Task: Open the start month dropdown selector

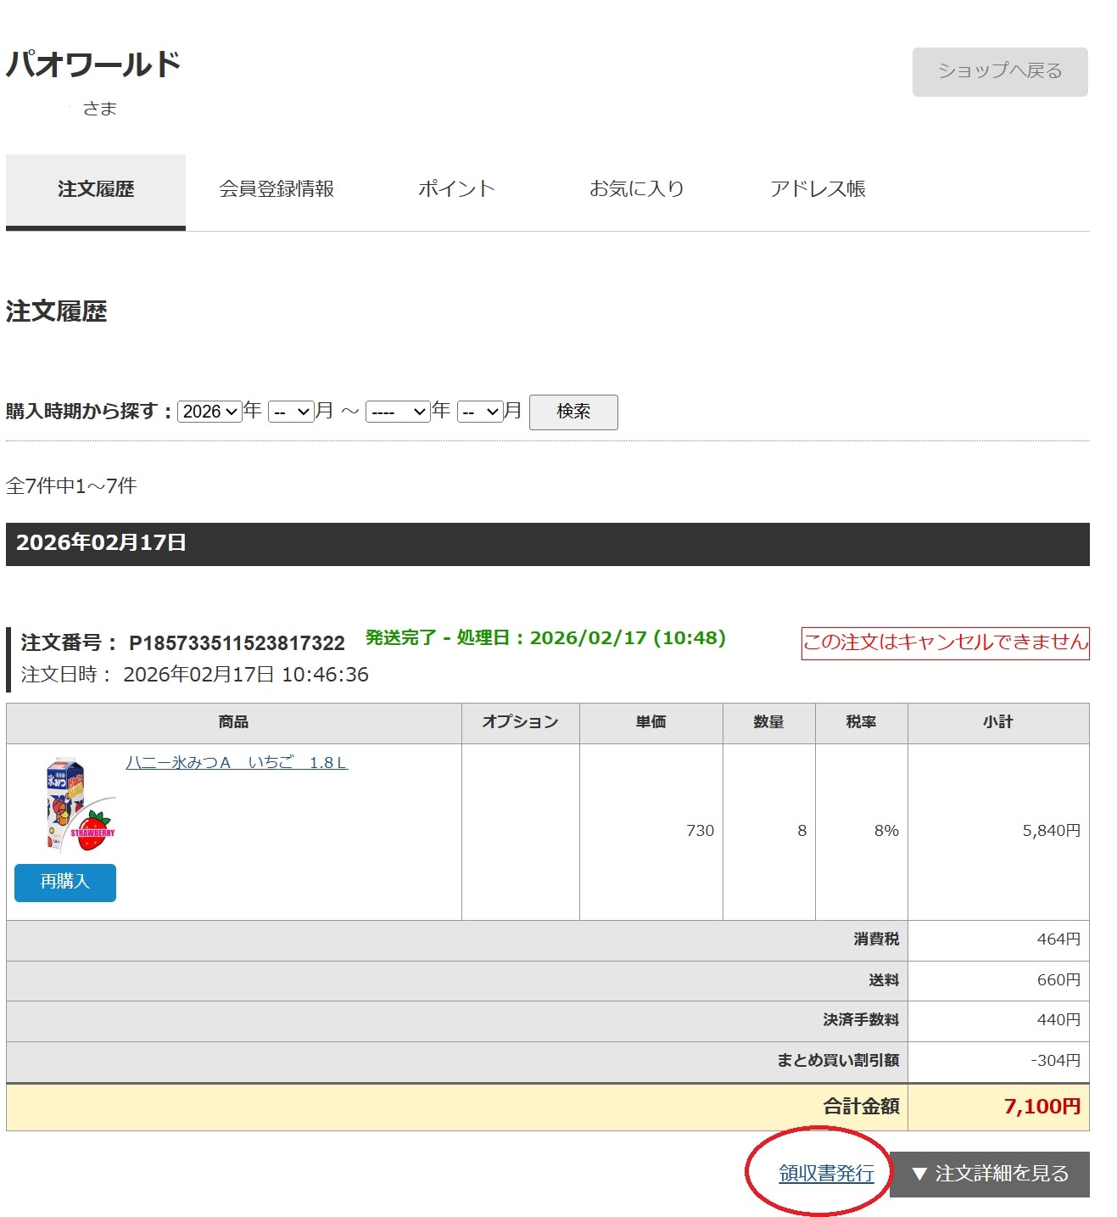Action: coord(290,411)
